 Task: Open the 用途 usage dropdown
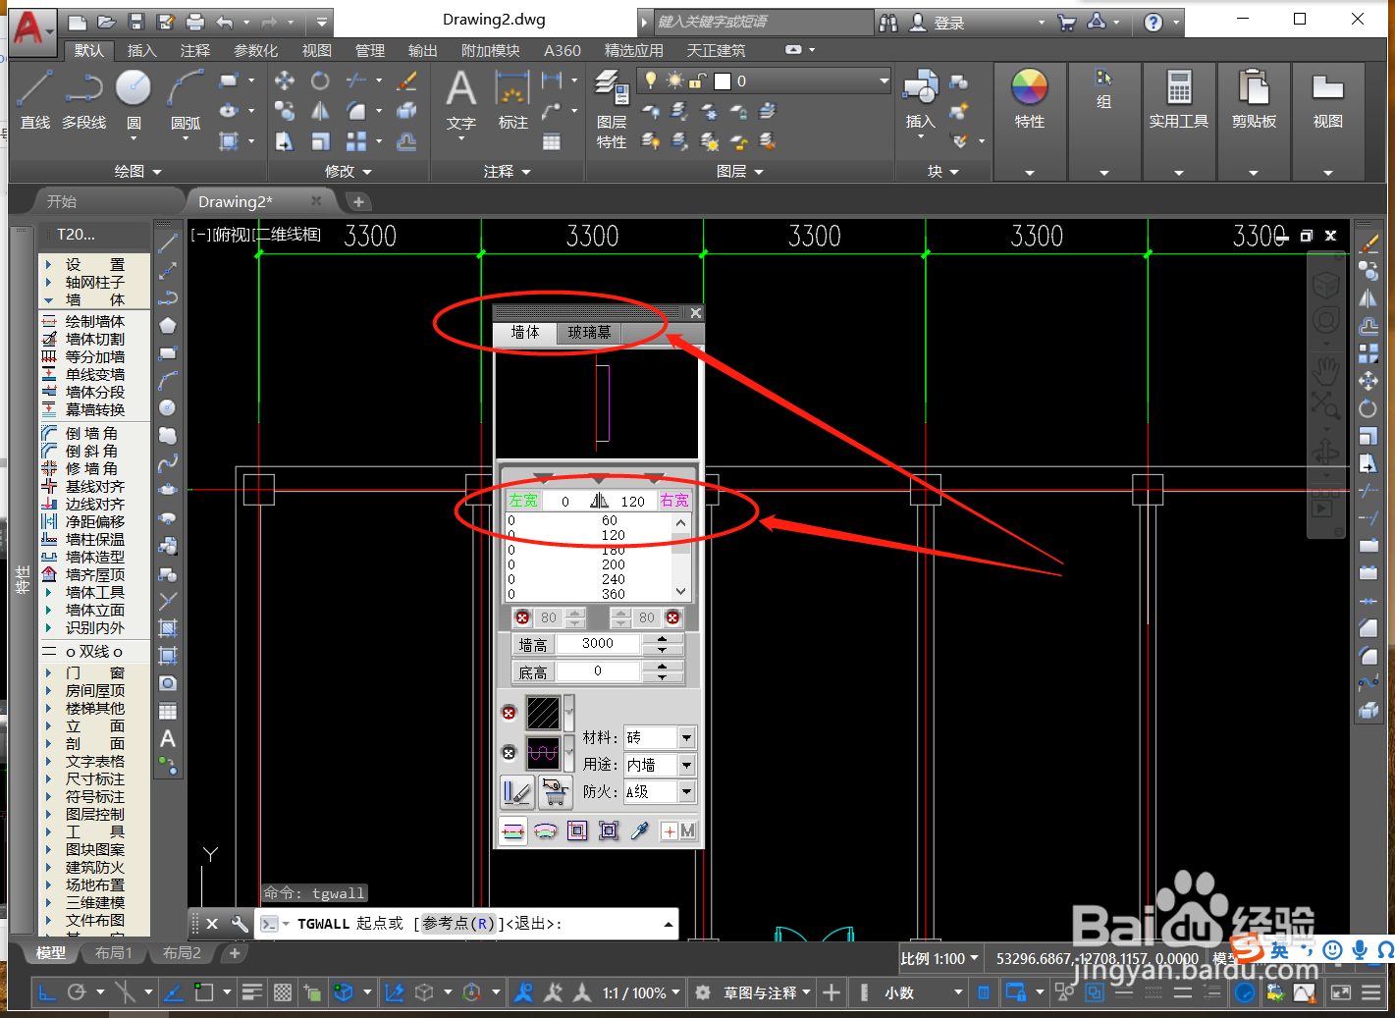(687, 765)
